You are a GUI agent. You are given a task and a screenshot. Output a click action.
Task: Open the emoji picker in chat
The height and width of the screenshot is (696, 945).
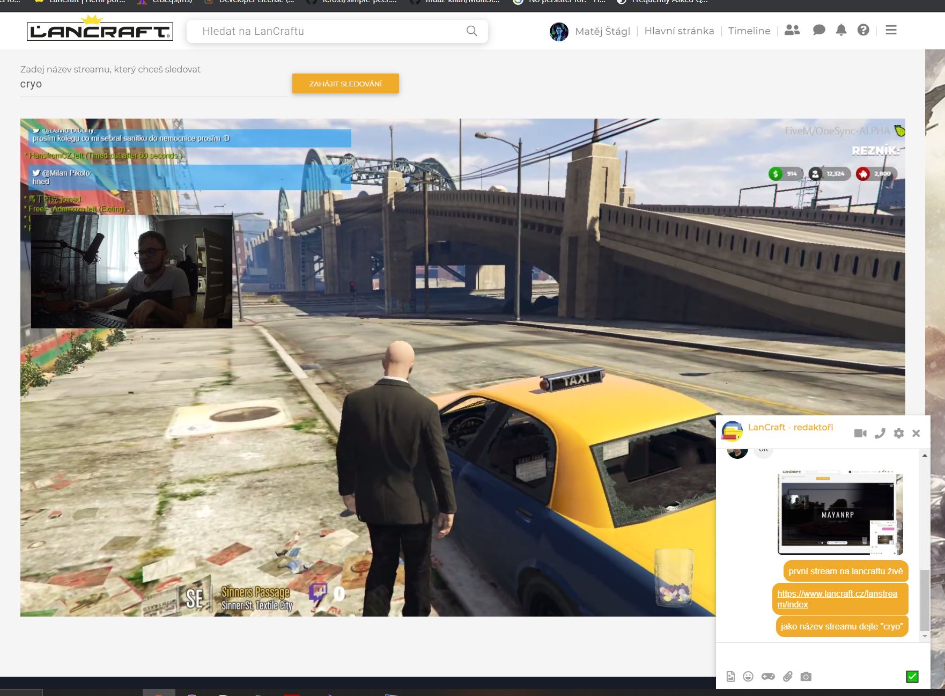click(x=748, y=676)
